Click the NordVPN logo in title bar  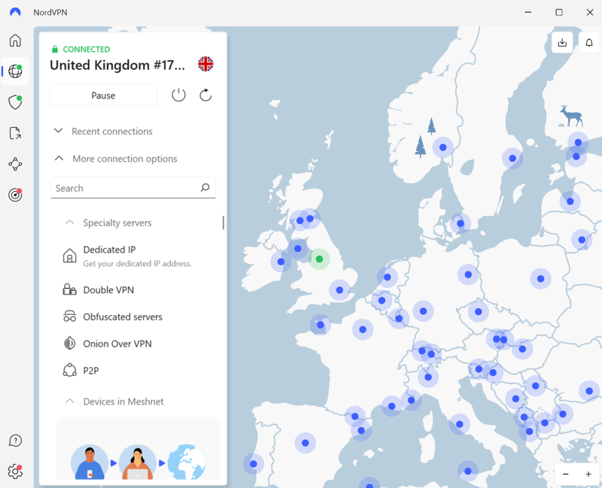(x=15, y=12)
